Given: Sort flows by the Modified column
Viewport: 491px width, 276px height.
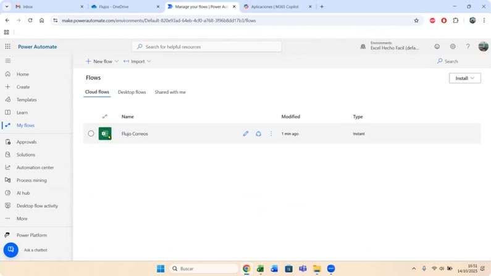Looking at the screenshot, I should point(291,117).
